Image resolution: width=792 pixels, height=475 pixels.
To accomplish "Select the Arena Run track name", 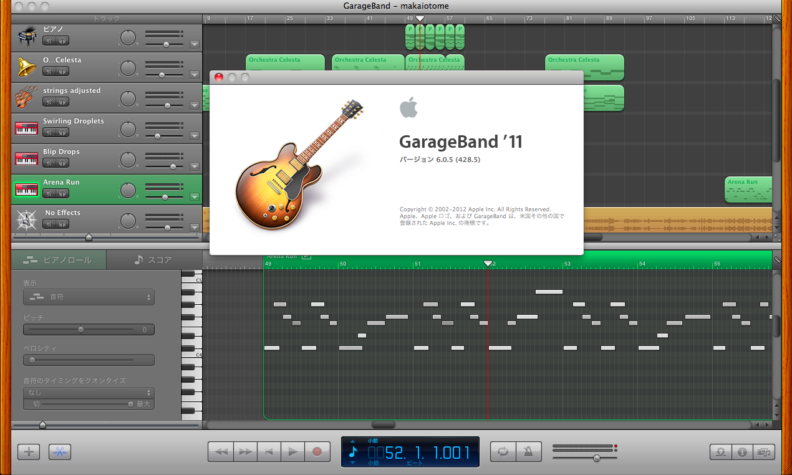I will (x=61, y=182).
